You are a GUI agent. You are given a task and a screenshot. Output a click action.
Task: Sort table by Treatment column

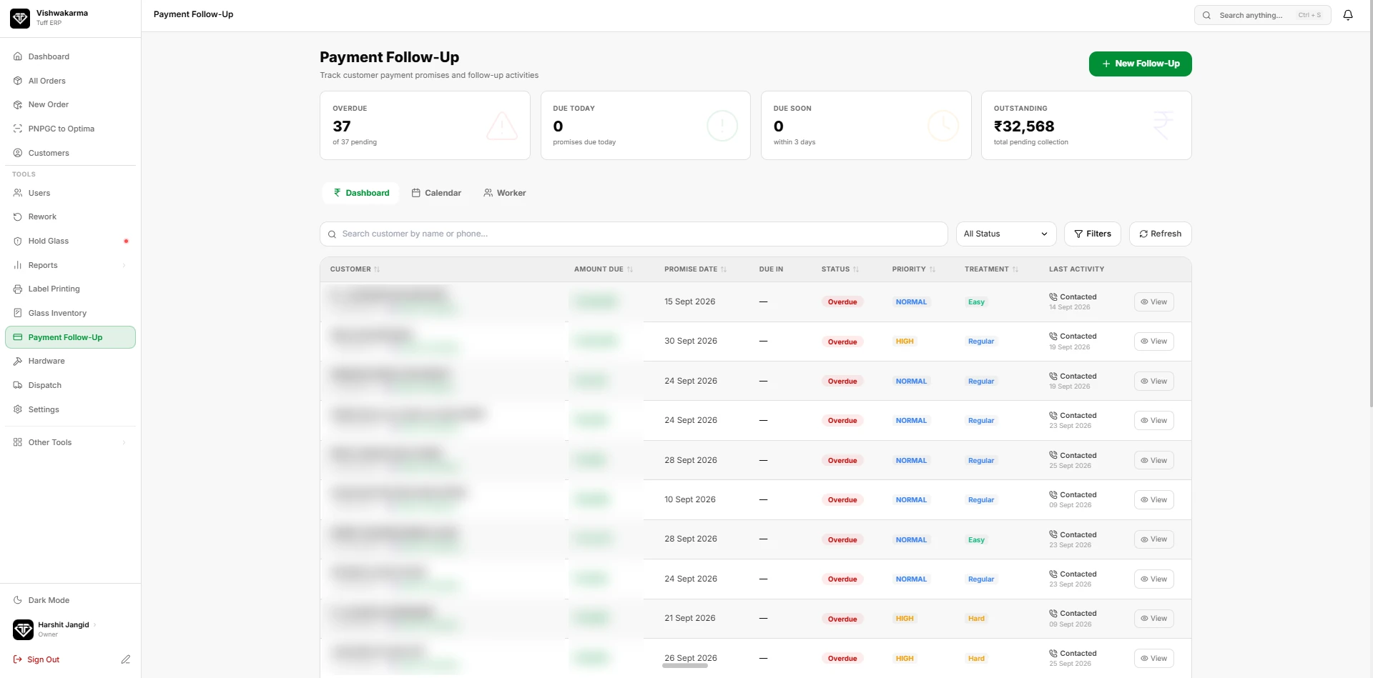coord(991,269)
